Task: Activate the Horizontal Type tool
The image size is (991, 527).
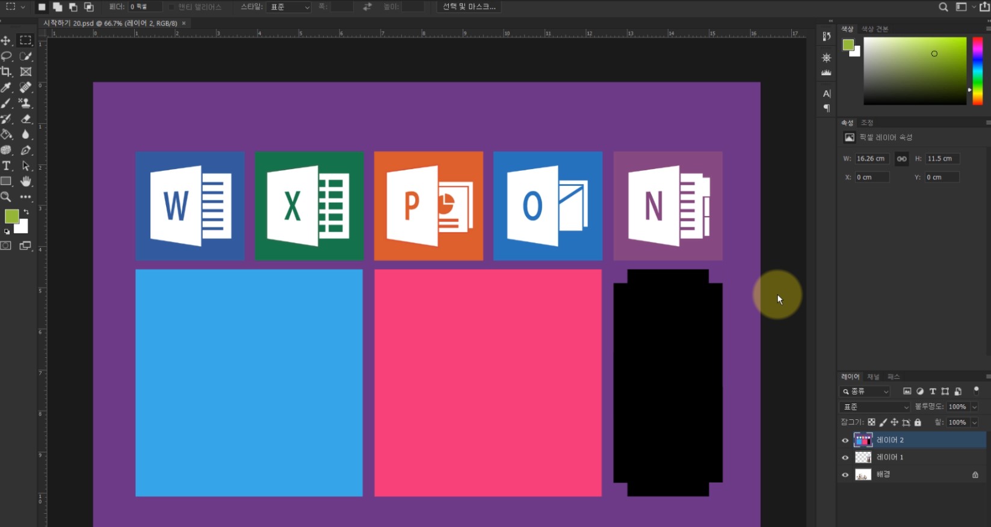Action: click(6, 166)
